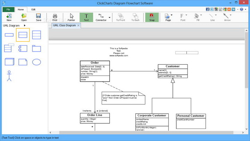Viewport: 250px width, 141px height.
Task: Click the generalization triangle under Customer
Action: click(173, 81)
